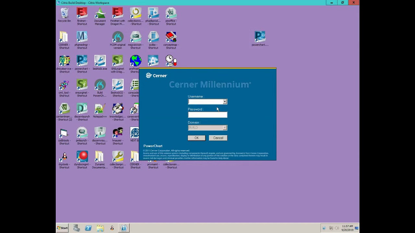
Task: Open the discernvisu... shortcut icon
Action: pyautogui.click(x=100, y=136)
